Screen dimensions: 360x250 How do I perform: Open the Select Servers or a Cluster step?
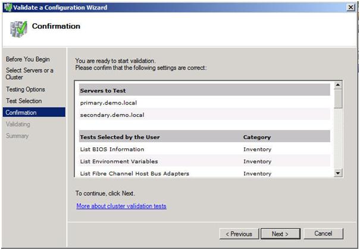coord(29,74)
